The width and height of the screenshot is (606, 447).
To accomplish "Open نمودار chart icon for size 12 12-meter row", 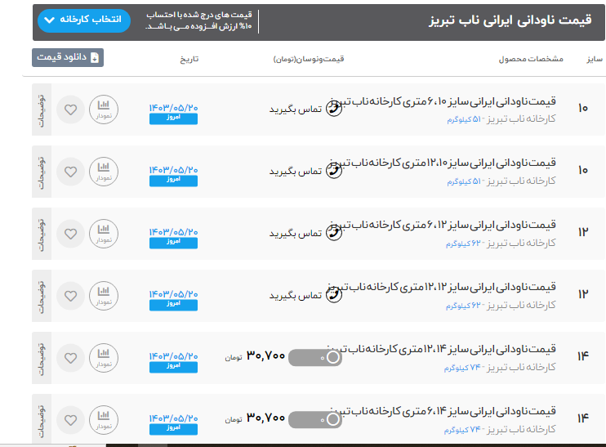I will 104,294.
